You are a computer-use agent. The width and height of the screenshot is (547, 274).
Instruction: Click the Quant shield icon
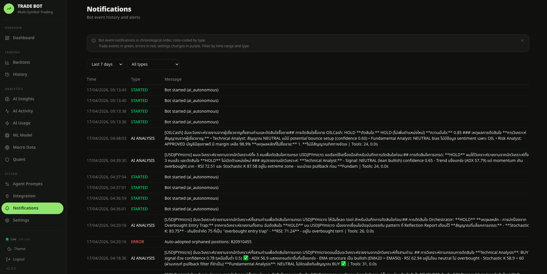(7, 160)
